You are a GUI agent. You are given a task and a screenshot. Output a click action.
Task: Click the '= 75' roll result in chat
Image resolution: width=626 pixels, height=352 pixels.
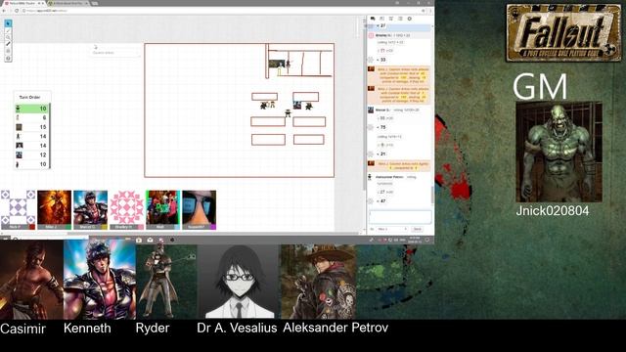[x=381, y=127]
